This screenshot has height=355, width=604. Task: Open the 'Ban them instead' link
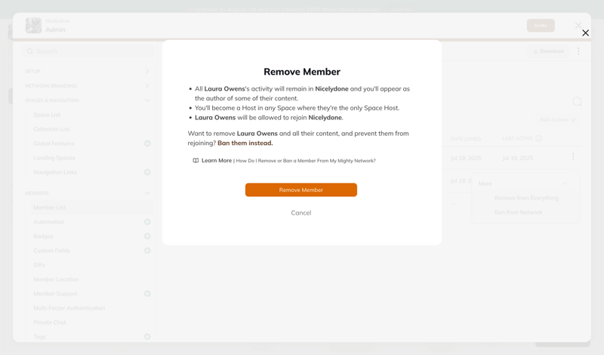tap(245, 143)
